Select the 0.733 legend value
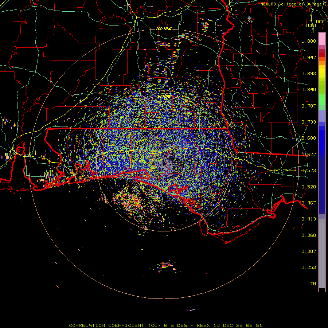Viewport: 328px width, 328px height. pos(309,122)
